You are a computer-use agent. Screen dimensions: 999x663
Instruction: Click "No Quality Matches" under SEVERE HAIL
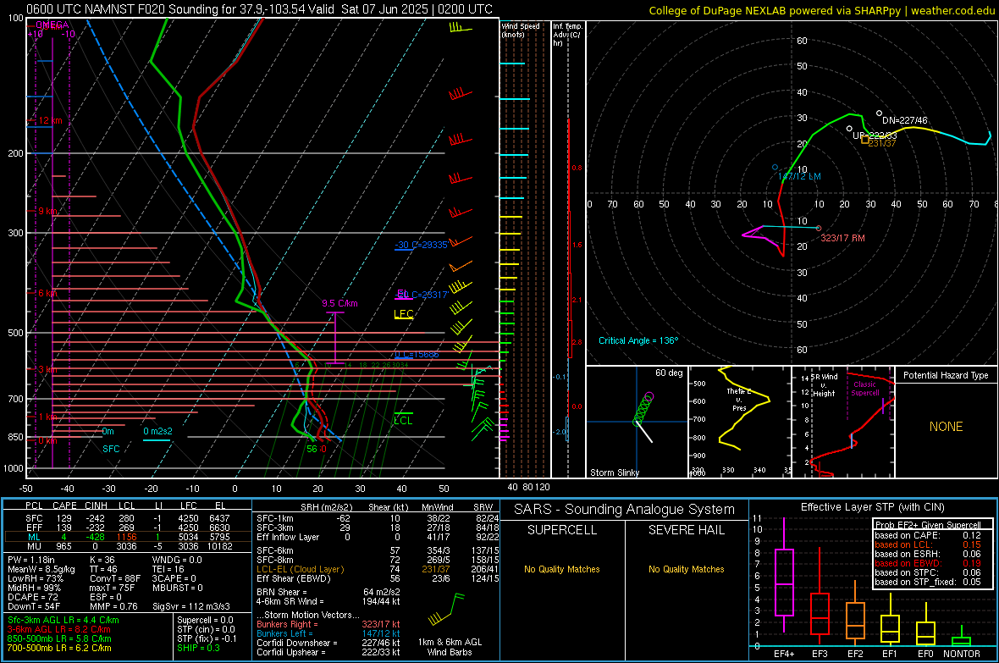coord(686,569)
